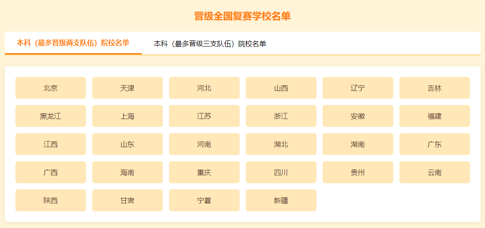The width and height of the screenshot is (485, 228).
Task: Select the 吉林 province button
Action: pos(435,88)
